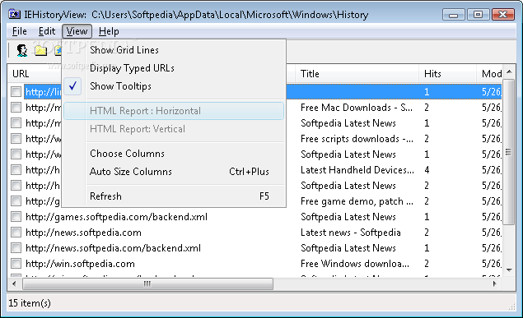Screen dimensions: 523x318
Task: Click vertical scrollbar up arrow
Action: click(509, 71)
